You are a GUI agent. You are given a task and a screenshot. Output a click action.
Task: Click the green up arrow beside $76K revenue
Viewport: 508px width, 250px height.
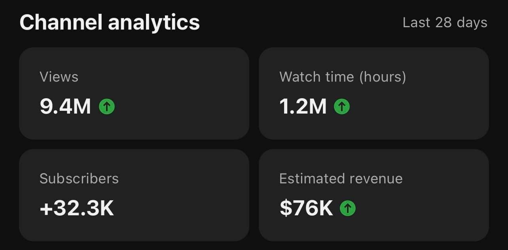pos(348,208)
